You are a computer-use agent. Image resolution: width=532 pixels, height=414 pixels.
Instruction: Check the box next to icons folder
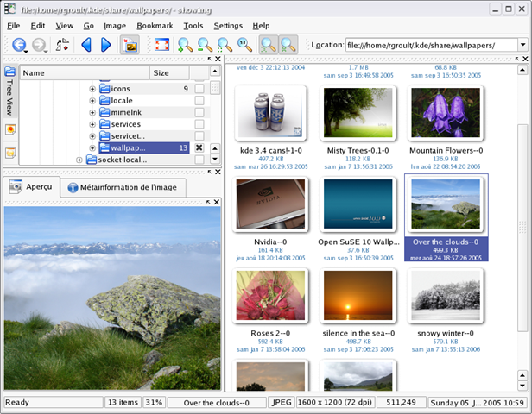[199, 89]
